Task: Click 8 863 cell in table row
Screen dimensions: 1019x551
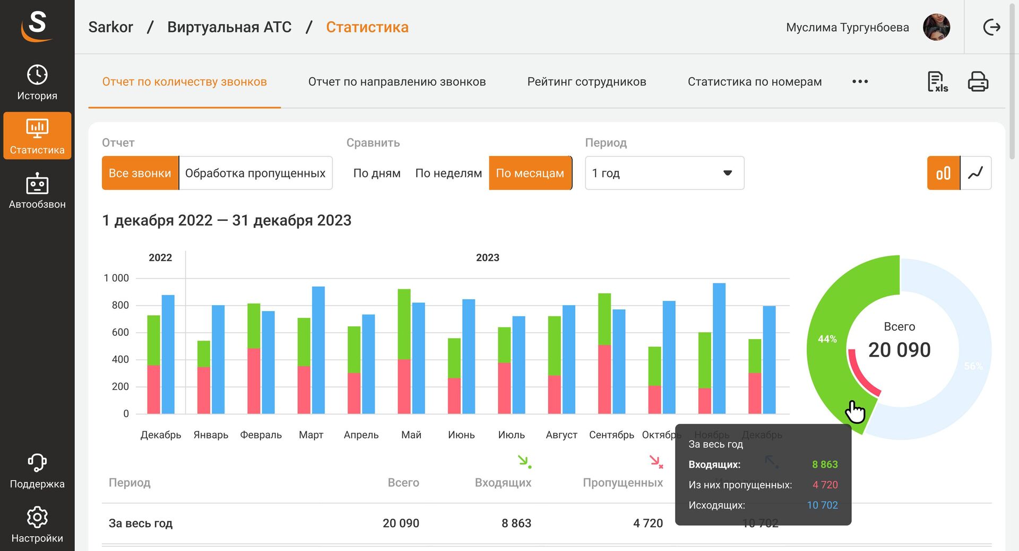Action: (516, 523)
